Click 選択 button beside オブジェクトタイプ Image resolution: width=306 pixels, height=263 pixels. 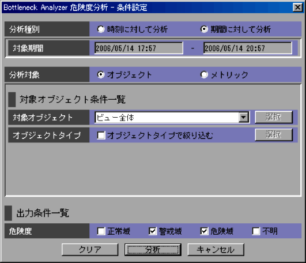tap(274, 135)
